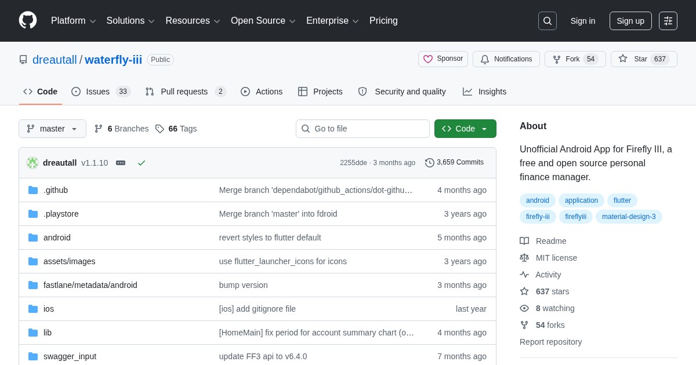Viewport: 696px width, 365px height.
Task: Click the dreautall avatar in commit row
Action: (x=32, y=163)
